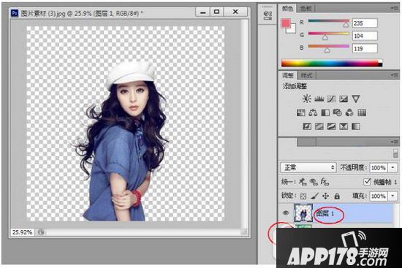Open the 调整 panel flyout menu
This screenshot has width=402, height=268.
(395, 75)
